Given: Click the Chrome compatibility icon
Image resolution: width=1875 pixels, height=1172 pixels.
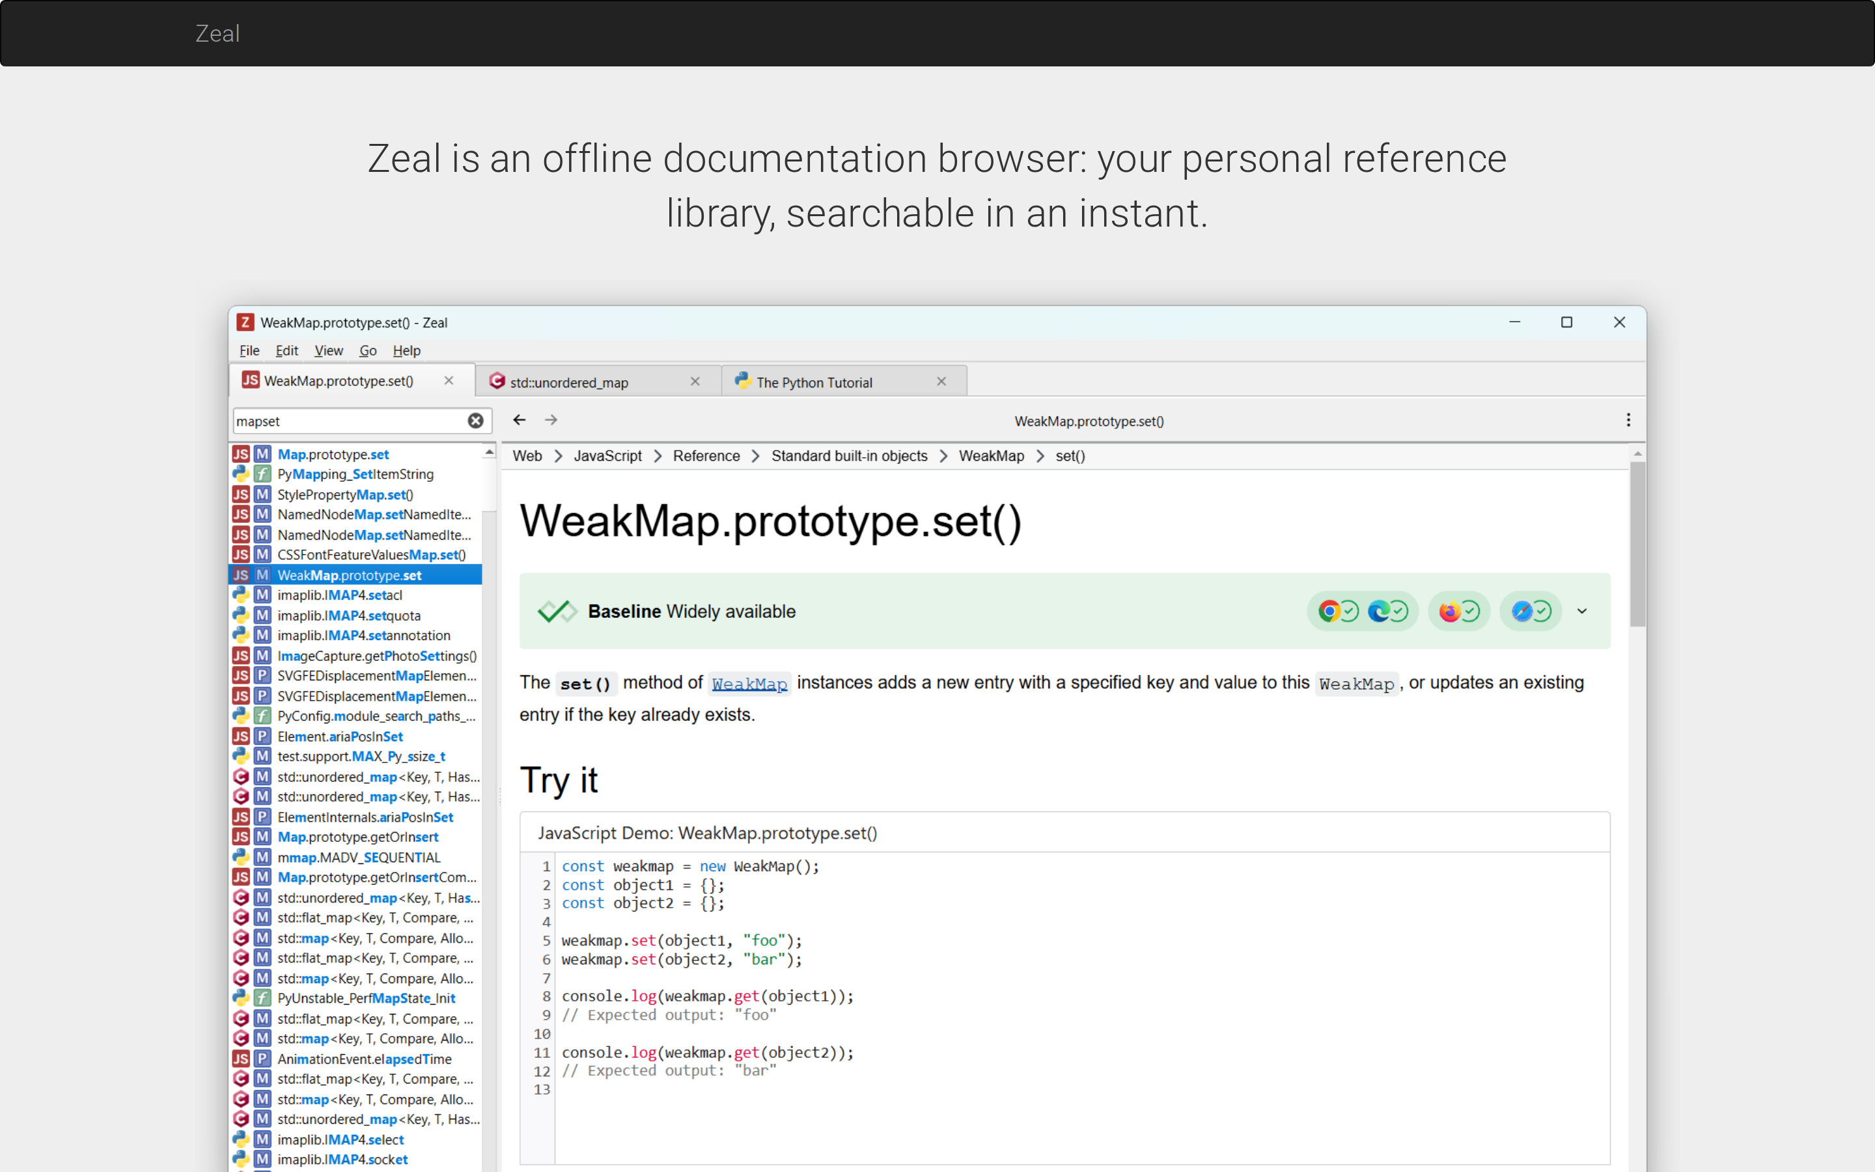Looking at the screenshot, I should tap(1329, 611).
